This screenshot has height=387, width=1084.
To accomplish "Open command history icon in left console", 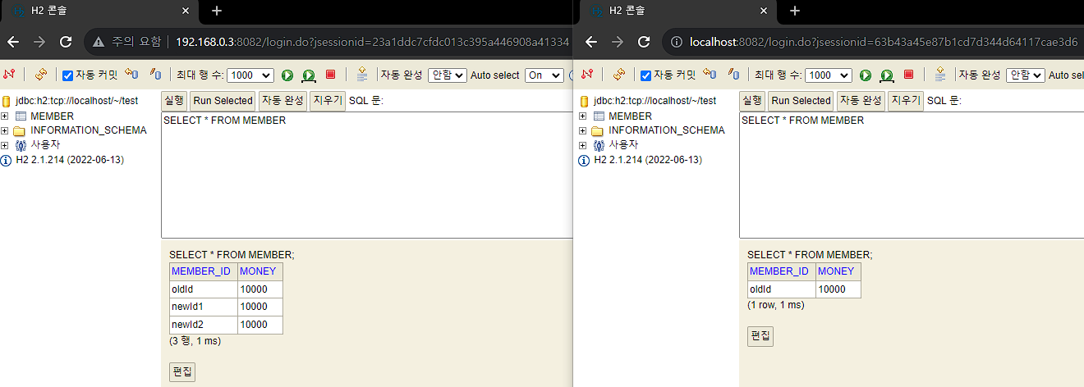I will [x=362, y=75].
